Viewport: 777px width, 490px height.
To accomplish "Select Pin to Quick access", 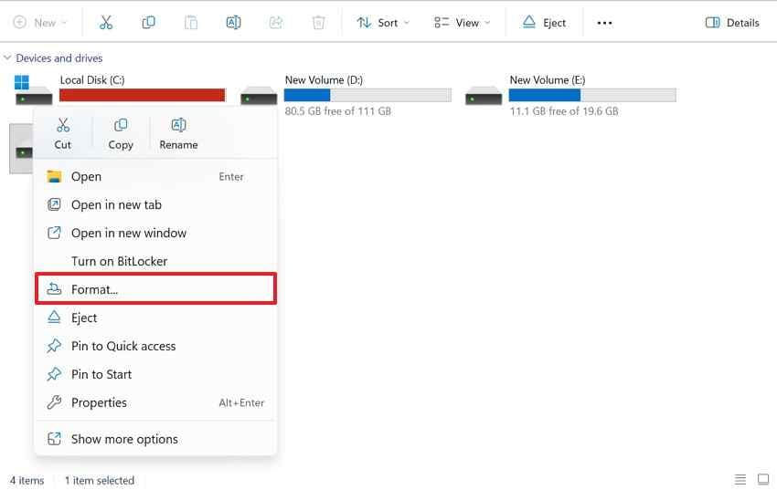I will click(155, 346).
